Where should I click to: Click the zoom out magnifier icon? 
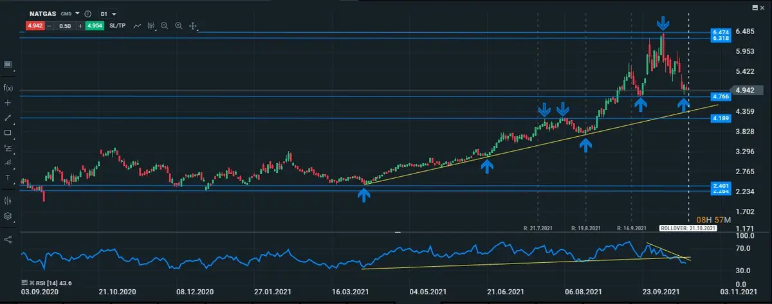(x=165, y=26)
